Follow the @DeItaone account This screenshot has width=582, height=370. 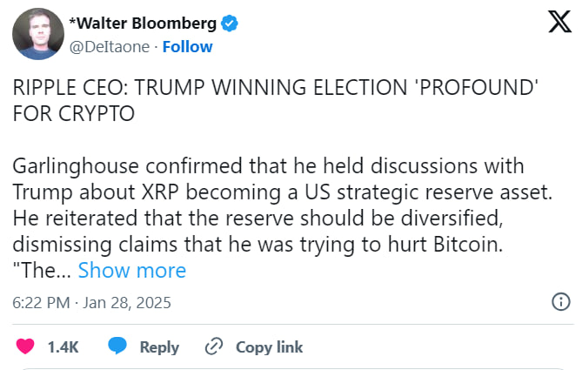coord(187,45)
